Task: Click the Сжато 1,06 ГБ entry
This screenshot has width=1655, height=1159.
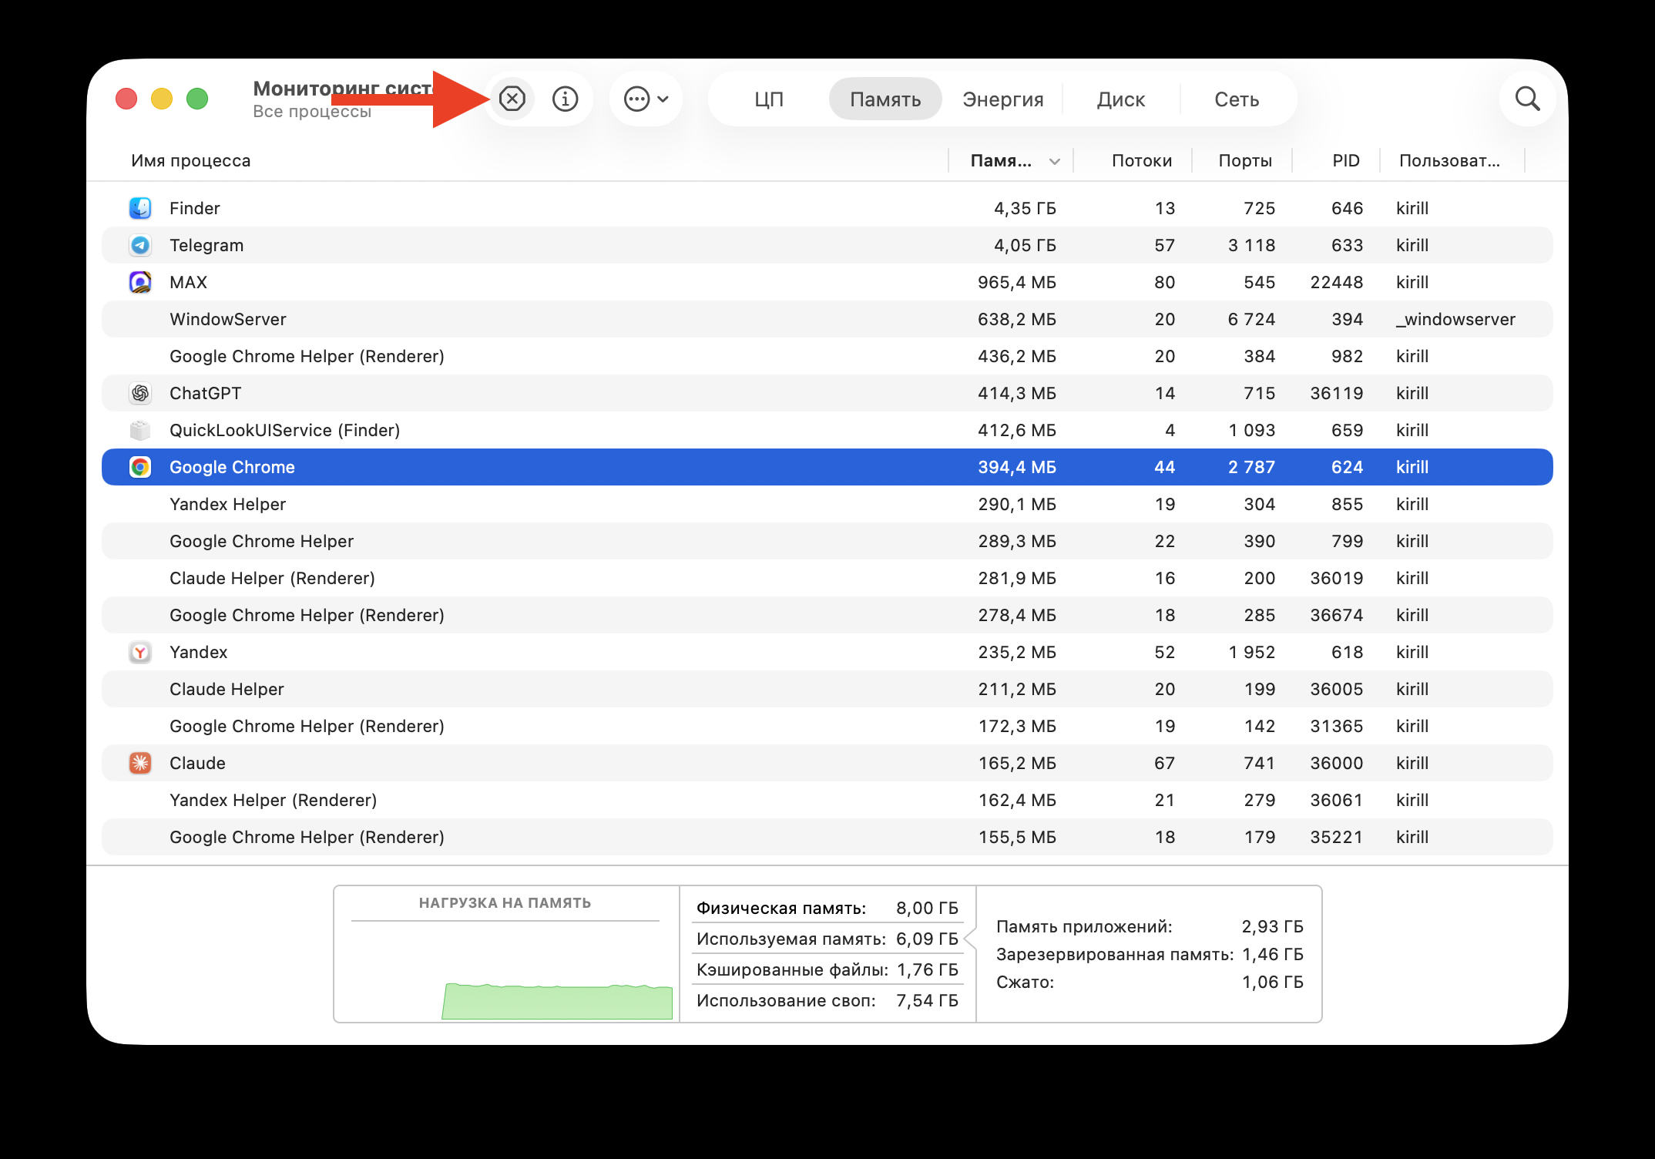Action: click(x=1150, y=982)
